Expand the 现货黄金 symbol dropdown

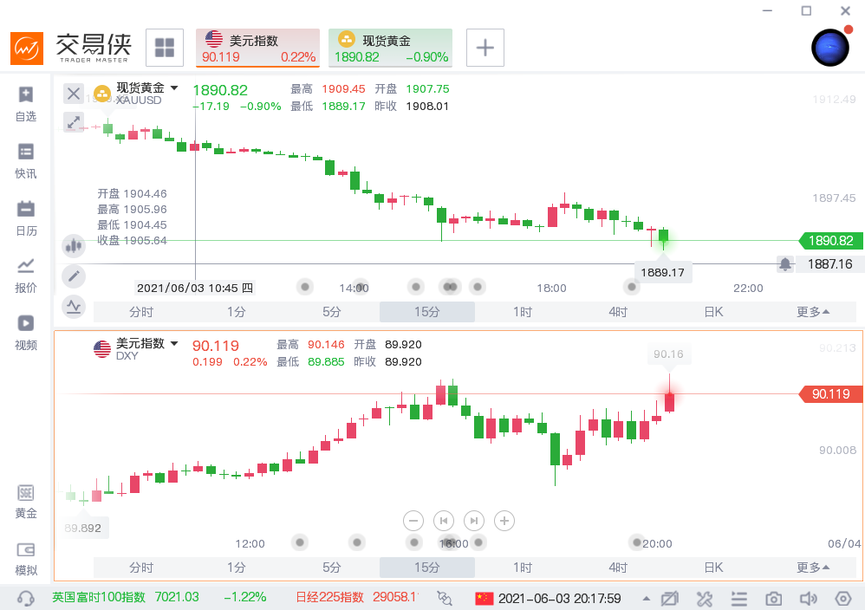[174, 88]
